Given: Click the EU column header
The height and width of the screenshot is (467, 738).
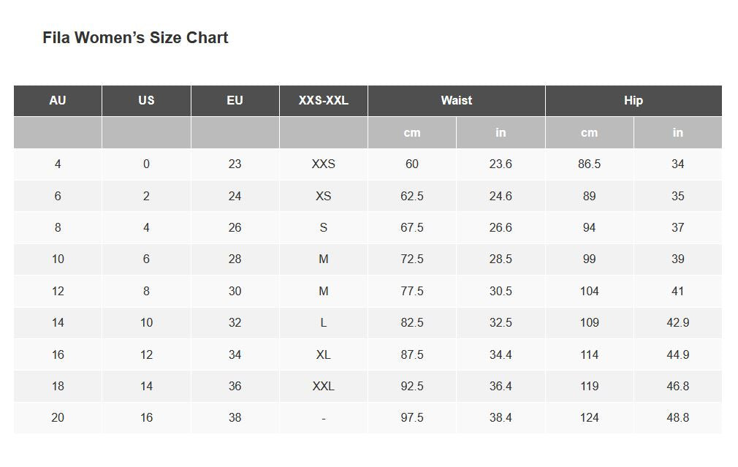Looking at the screenshot, I should 235,101.
